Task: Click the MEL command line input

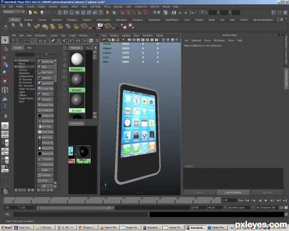Action: click(80, 215)
